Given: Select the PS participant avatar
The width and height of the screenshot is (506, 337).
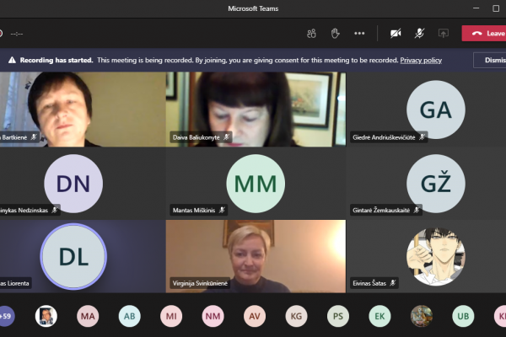Looking at the screenshot, I should click(338, 316).
